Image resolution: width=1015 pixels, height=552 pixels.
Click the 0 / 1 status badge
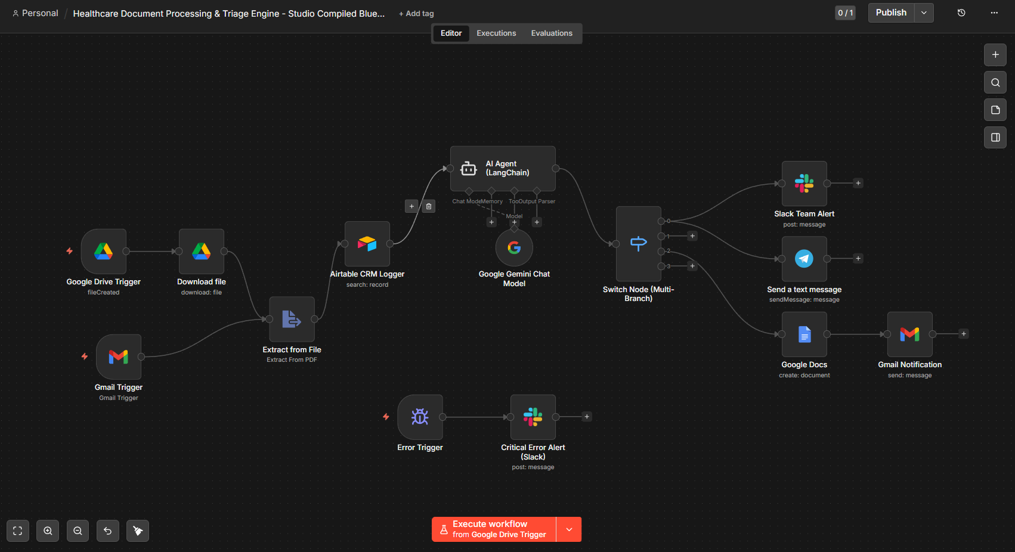pyautogui.click(x=845, y=13)
